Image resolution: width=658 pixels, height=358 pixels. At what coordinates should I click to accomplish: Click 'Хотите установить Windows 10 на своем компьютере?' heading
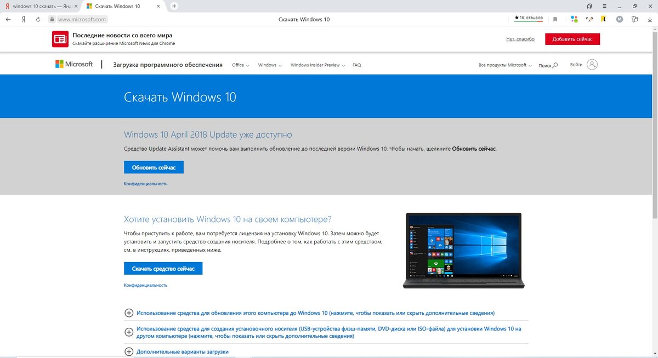[228, 219]
